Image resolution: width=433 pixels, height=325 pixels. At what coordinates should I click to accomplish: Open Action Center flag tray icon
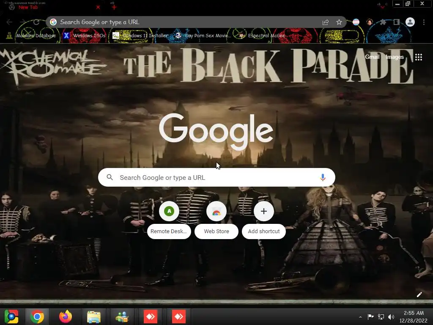pyautogui.click(x=370, y=317)
